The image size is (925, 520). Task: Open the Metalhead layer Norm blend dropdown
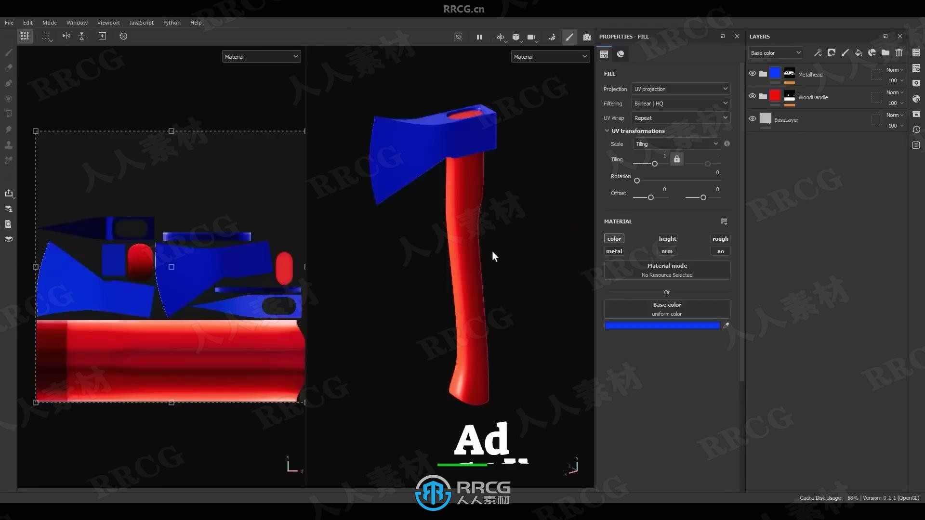895,70
